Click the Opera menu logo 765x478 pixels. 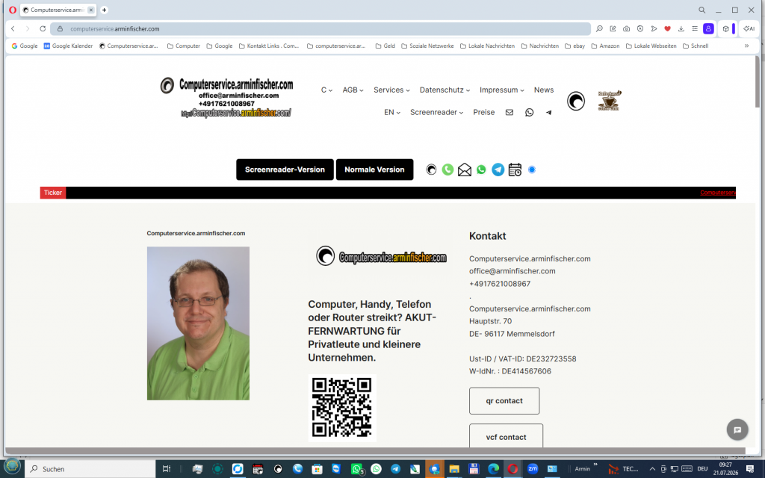(13, 10)
